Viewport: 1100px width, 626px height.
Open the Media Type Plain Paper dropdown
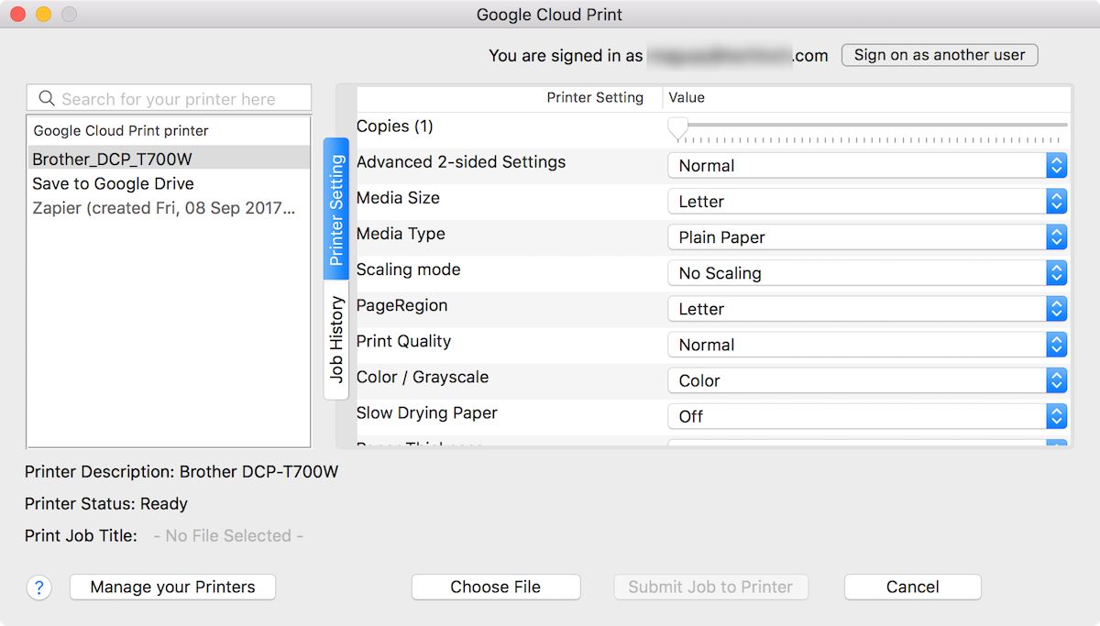click(x=866, y=237)
